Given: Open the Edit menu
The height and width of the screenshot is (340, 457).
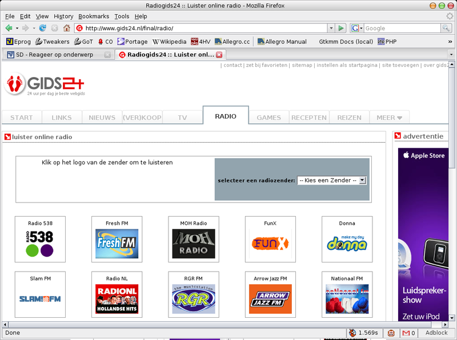Looking at the screenshot, I should pos(25,17).
